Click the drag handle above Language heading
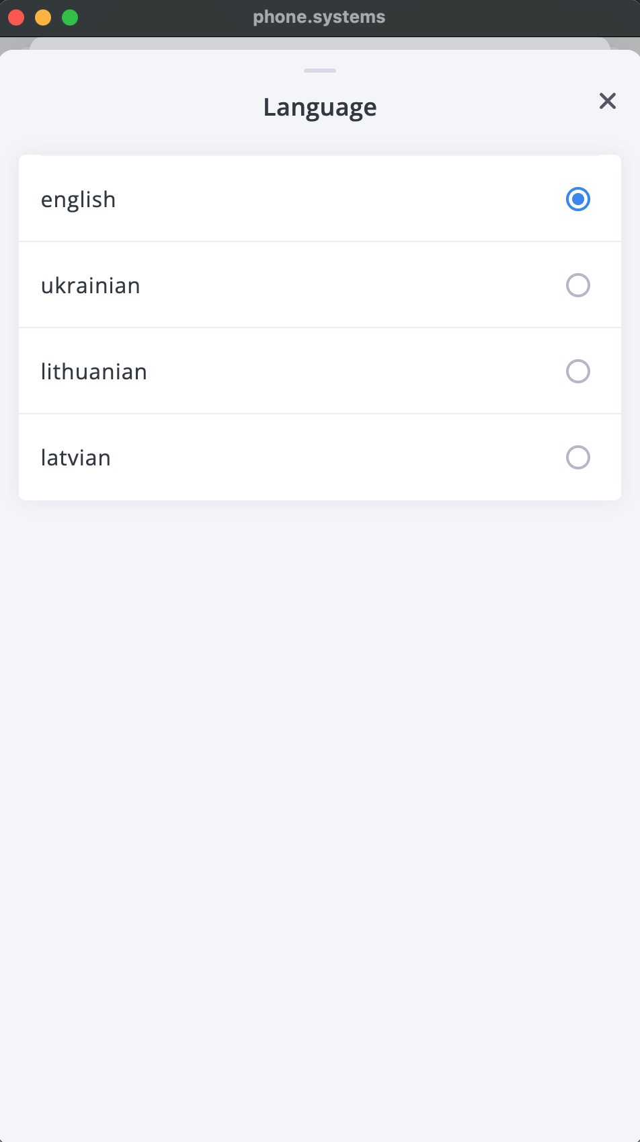The width and height of the screenshot is (640, 1142). 320,70
